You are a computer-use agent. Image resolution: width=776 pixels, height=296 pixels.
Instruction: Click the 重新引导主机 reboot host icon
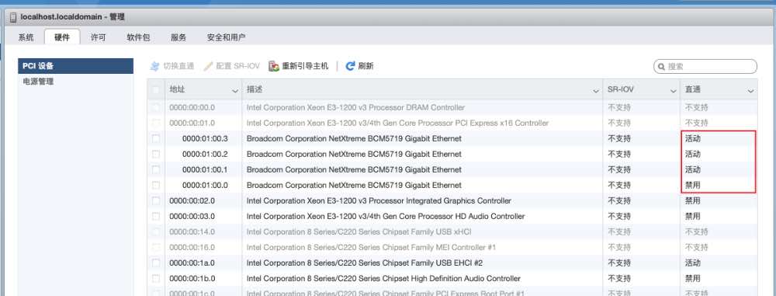pyautogui.click(x=274, y=66)
